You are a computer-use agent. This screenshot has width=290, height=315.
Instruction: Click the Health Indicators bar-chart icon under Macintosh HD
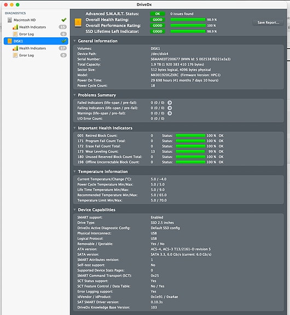point(15,27)
